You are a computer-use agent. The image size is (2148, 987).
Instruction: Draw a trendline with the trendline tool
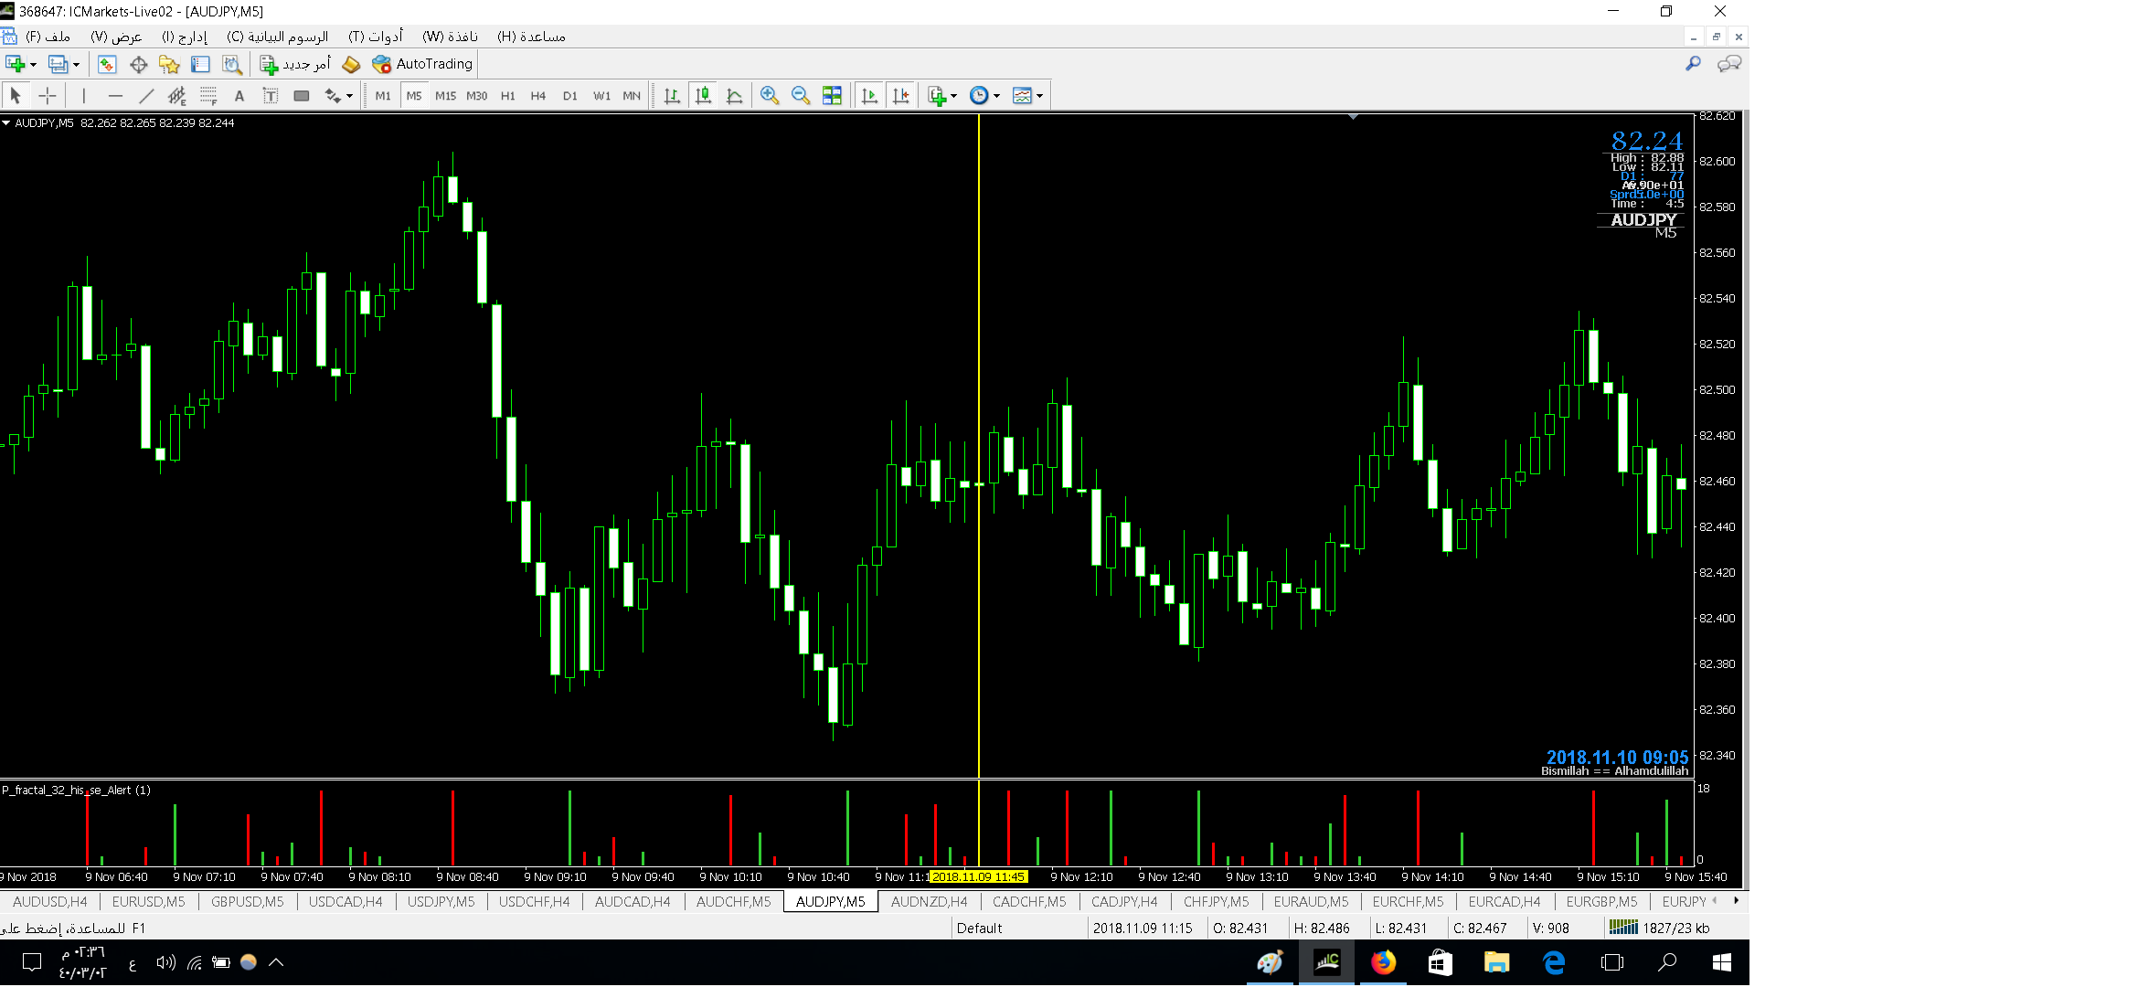pyautogui.click(x=146, y=96)
